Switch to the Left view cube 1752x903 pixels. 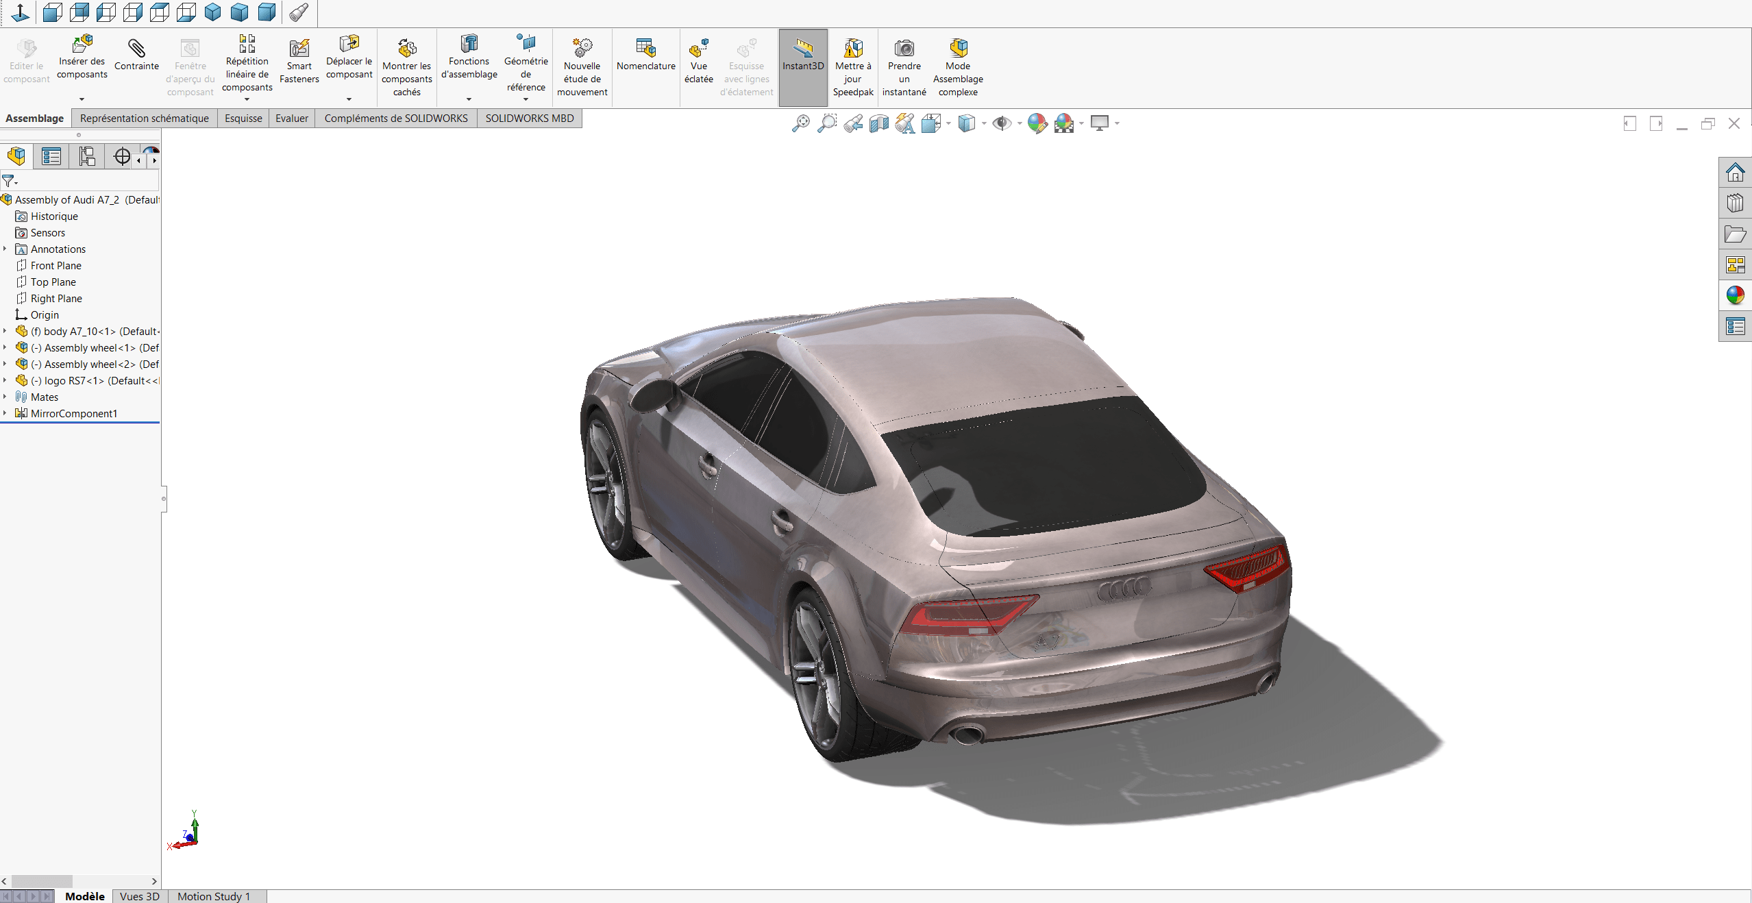[x=106, y=12]
